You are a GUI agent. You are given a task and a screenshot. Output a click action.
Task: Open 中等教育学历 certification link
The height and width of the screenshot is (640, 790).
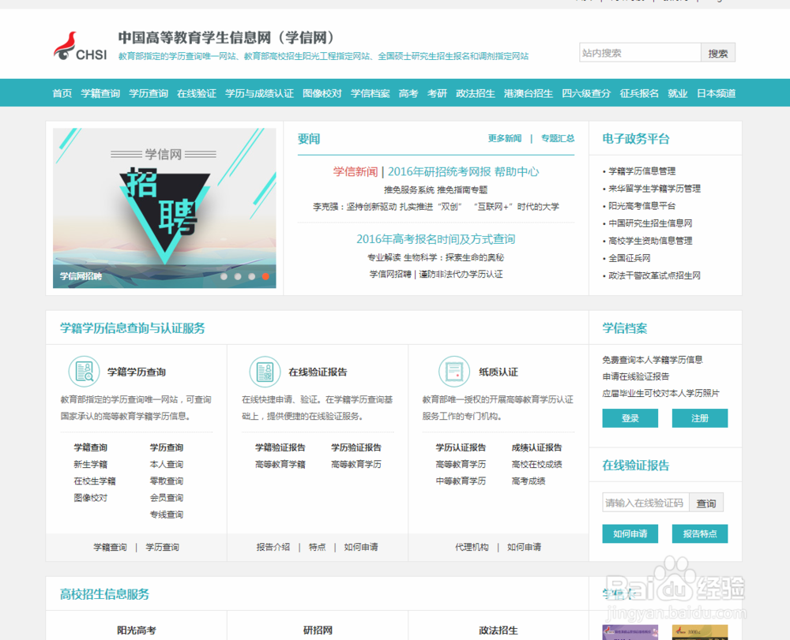click(461, 481)
